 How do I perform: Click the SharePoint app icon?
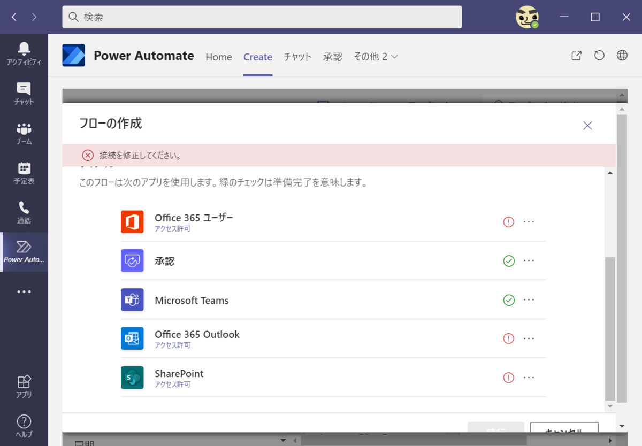[132, 378]
